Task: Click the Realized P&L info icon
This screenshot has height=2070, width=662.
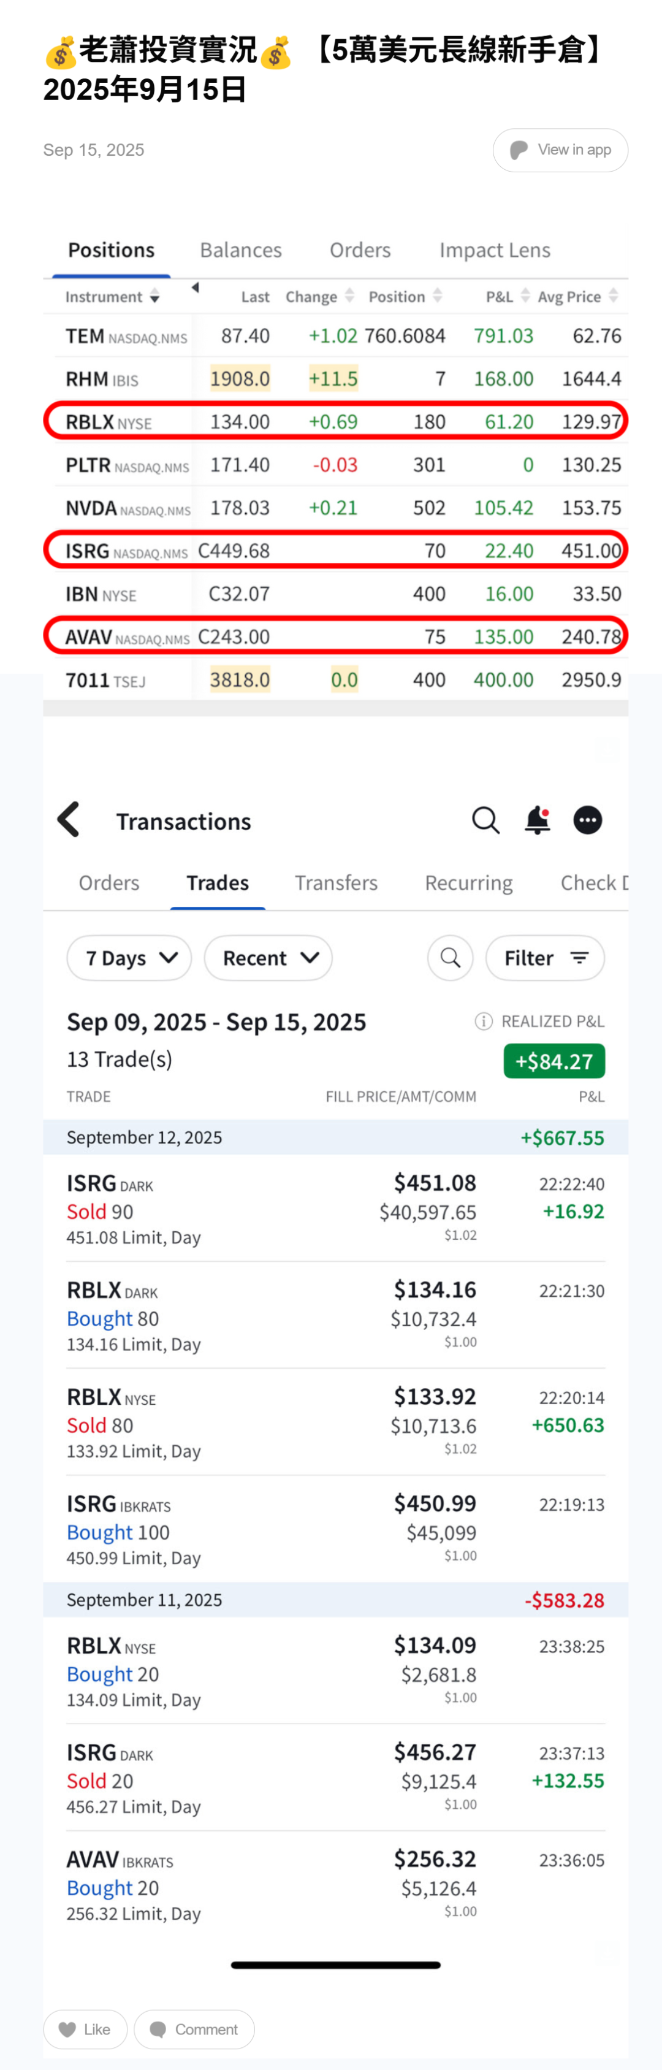Action: point(483,1022)
